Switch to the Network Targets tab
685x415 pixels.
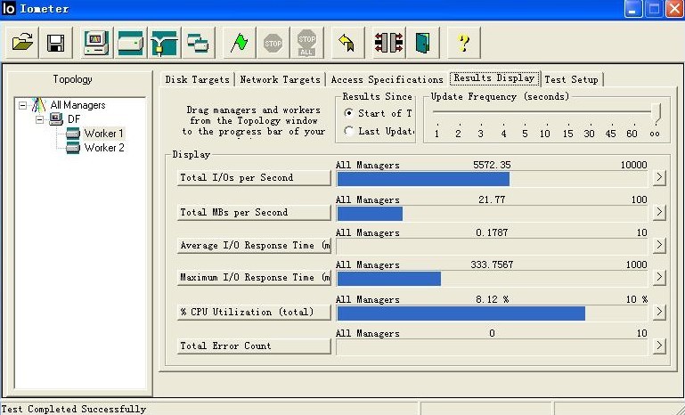pyautogui.click(x=280, y=79)
